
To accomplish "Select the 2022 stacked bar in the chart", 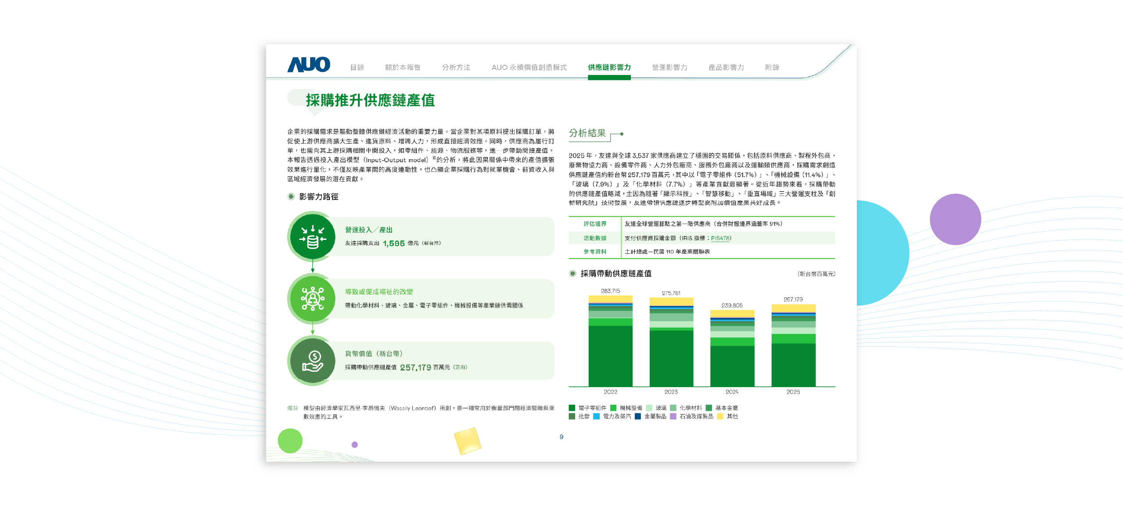I will [610, 341].
